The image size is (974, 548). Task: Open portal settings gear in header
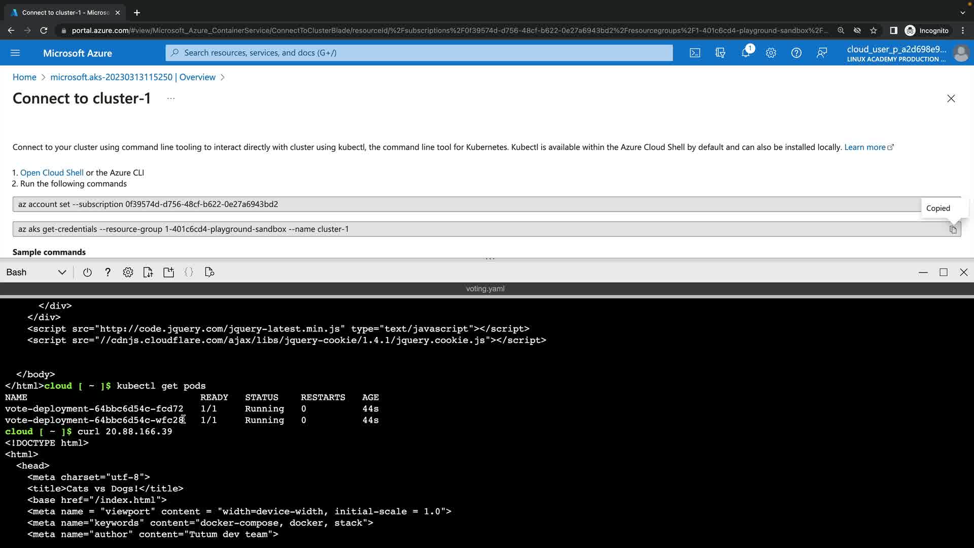pyautogui.click(x=771, y=53)
